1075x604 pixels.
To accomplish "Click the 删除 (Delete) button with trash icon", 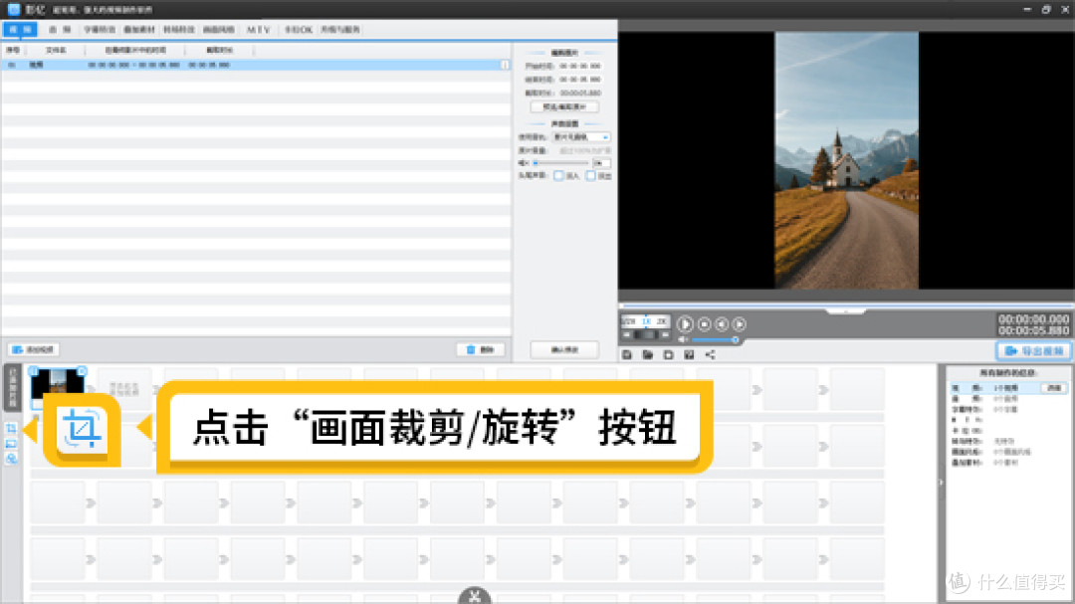I will [x=481, y=349].
